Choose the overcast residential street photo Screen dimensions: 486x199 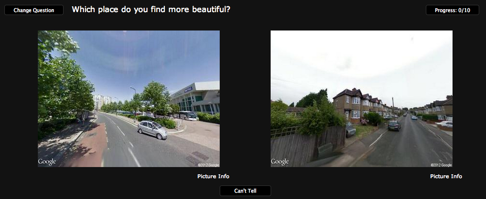[x=361, y=99]
